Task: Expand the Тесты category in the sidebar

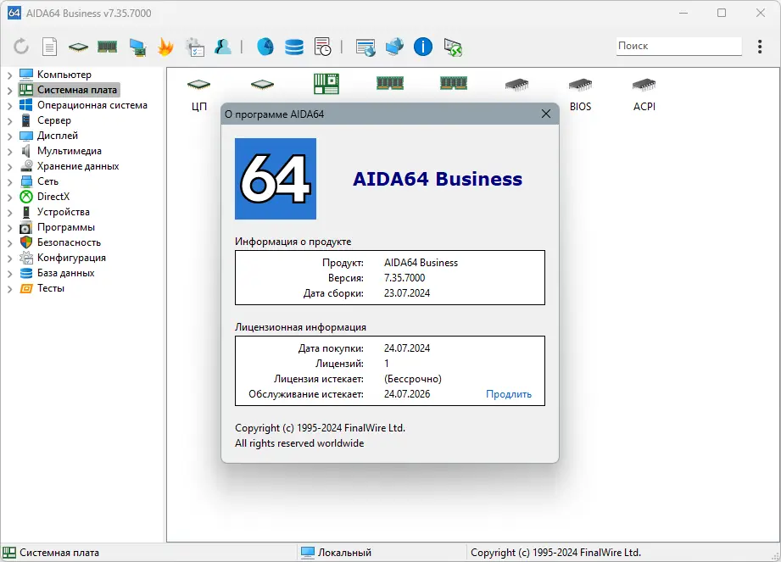Action: click(8, 288)
